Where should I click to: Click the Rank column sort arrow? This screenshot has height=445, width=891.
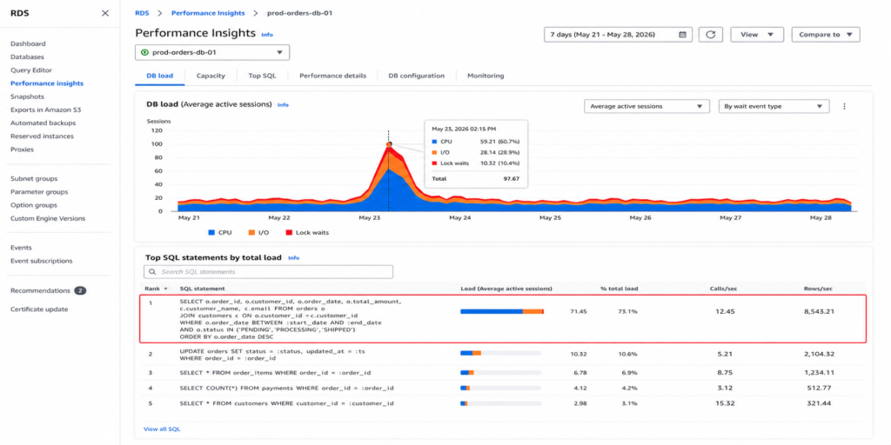(x=166, y=289)
